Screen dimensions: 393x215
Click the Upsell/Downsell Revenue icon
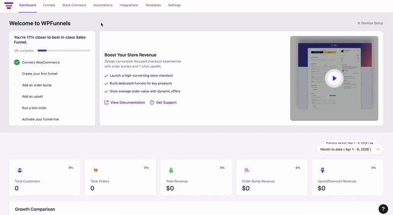point(322,170)
